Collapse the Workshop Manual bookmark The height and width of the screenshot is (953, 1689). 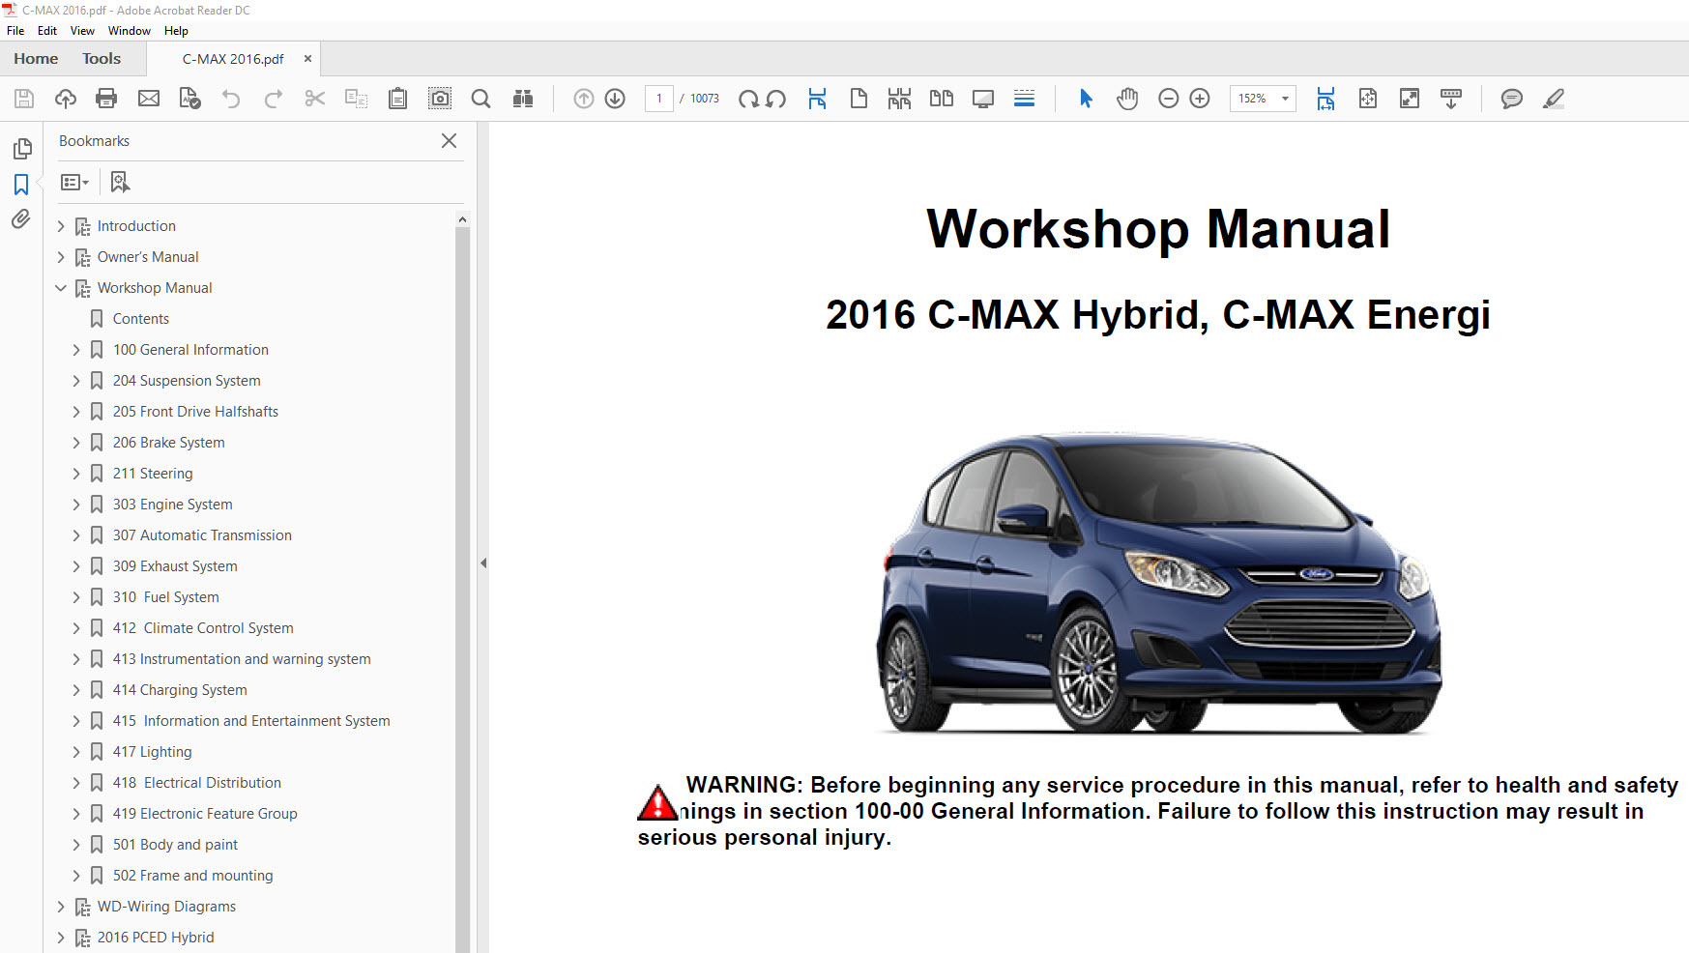click(61, 288)
